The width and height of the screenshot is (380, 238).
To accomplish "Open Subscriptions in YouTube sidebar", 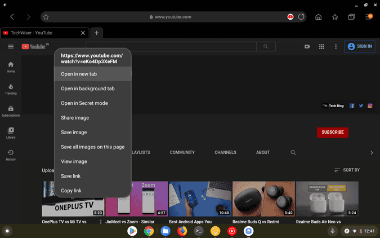I will [11, 111].
